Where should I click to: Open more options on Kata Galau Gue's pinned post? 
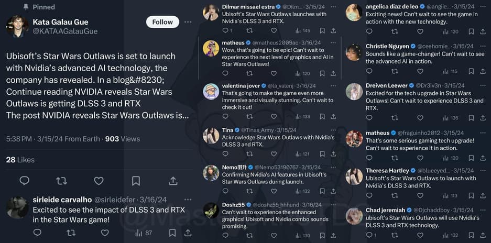click(188, 22)
